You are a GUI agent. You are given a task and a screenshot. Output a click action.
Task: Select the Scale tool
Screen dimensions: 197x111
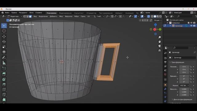pos(4,47)
